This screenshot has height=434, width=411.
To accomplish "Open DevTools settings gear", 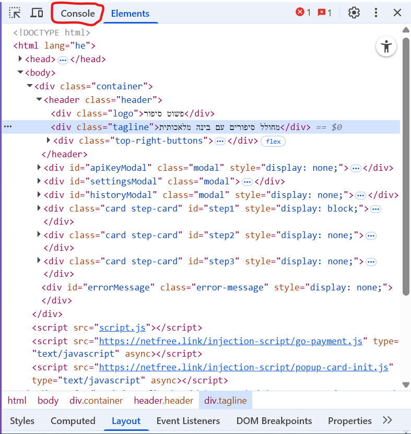I will 354,13.
